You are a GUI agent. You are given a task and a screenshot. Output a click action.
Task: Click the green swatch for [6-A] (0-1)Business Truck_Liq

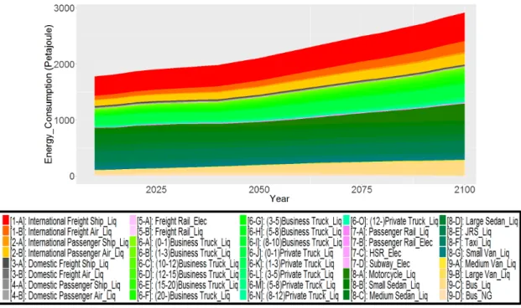click(x=133, y=242)
